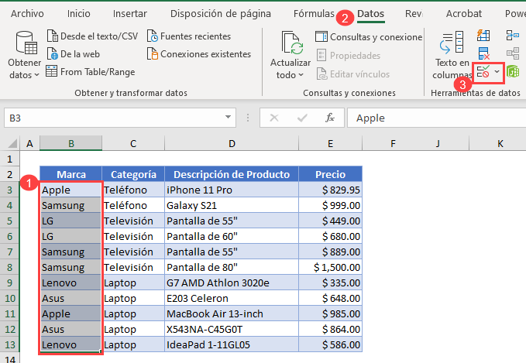Select column B header
The image size is (526, 363).
(70, 143)
